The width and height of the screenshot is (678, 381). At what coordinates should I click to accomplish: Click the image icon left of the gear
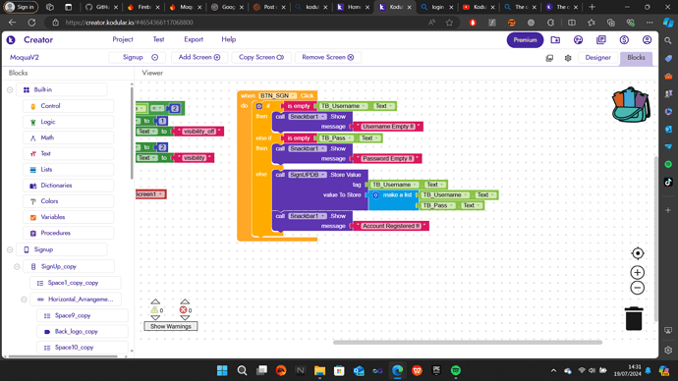[x=549, y=58]
